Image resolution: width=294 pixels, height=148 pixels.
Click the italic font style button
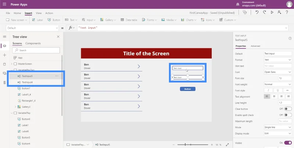coord(268,90)
